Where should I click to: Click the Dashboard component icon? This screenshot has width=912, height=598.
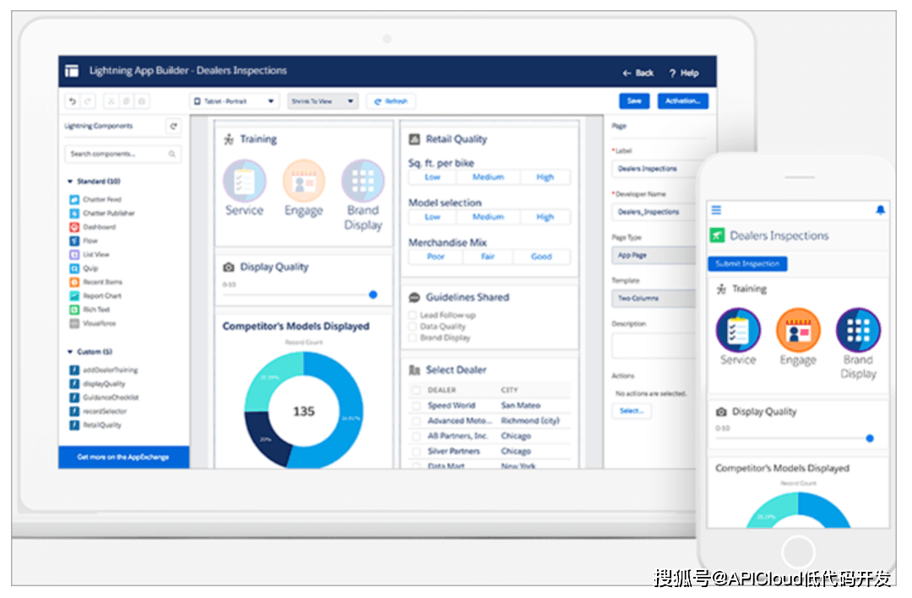tap(74, 227)
